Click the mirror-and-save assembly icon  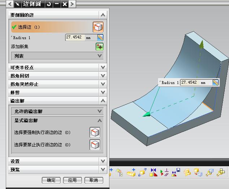(x=176, y=172)
